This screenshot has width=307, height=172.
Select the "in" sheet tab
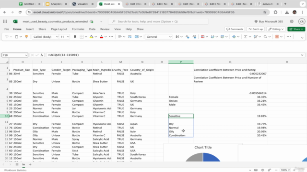coord(24,164)
